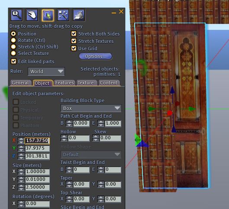The width and height of the screenshot is (229, 209).
Task: Click the red center manipulator handle
Action: click(170, 113)
